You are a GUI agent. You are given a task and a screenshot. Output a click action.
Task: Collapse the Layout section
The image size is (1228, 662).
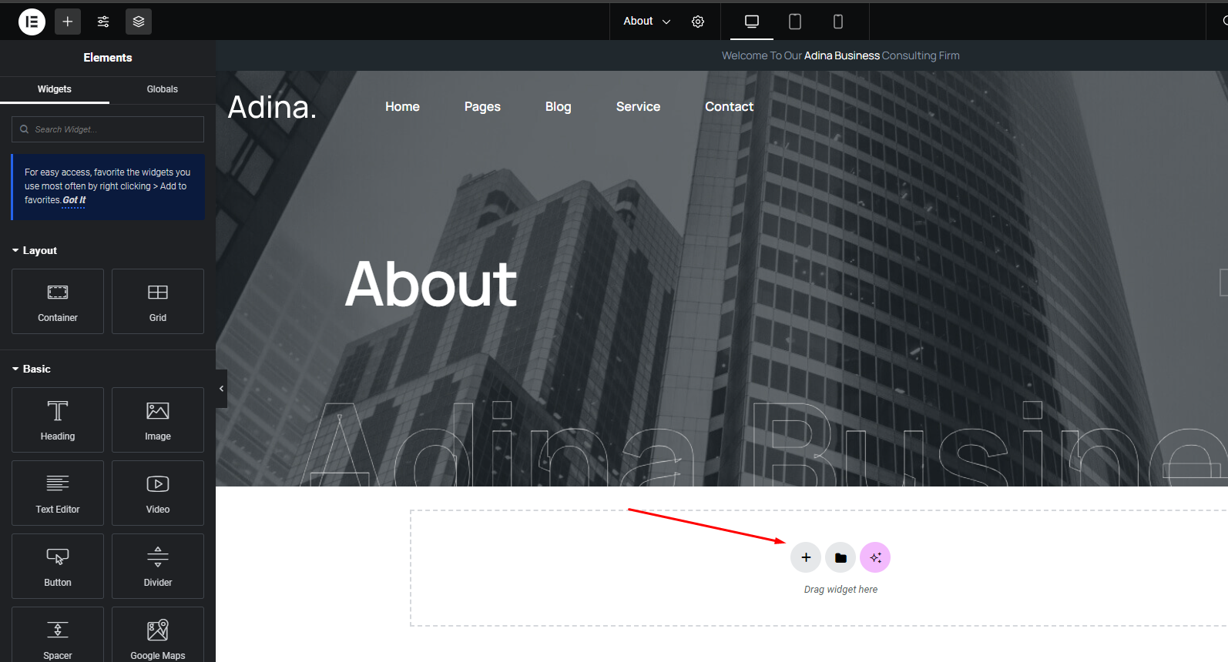[35, 250]
